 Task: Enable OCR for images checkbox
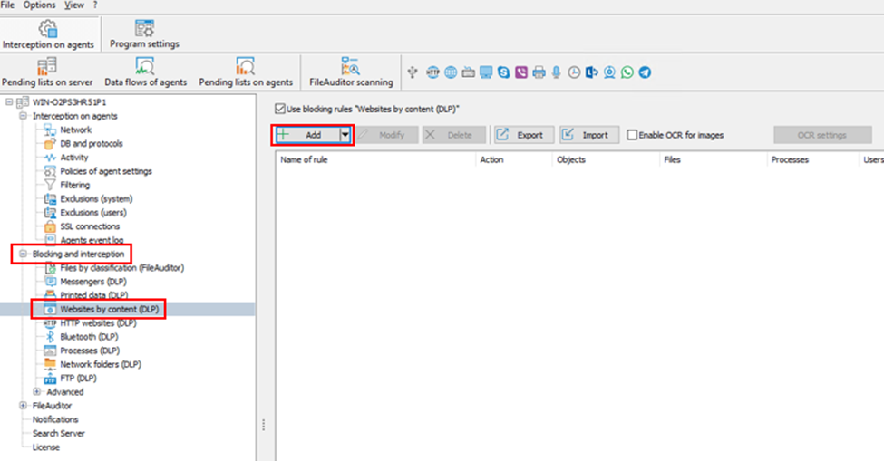click(x=633, y=135)
